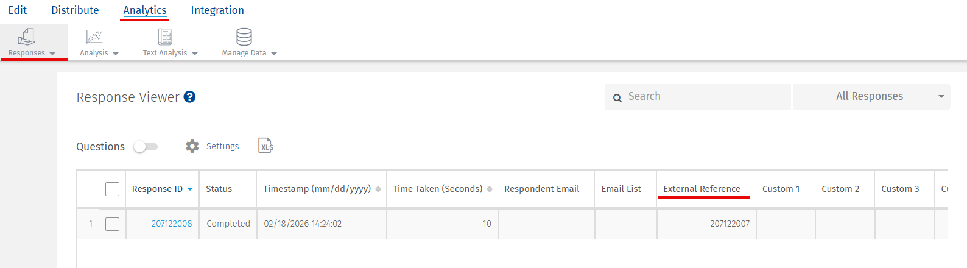Screen dimensions: 967x268
Task: Open the Settings gear icon
Action: tap(192, 146)
